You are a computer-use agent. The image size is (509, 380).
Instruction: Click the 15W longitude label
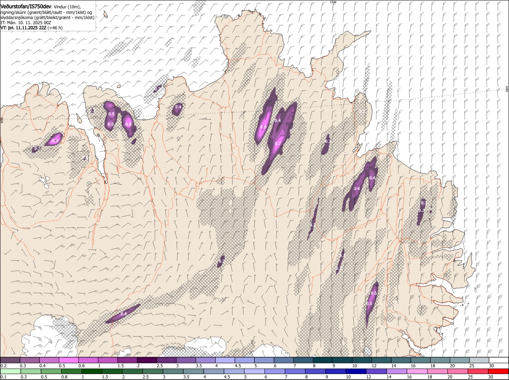[x=333, y=2]
